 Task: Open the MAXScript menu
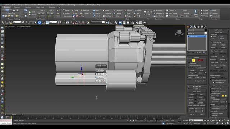coord(90,5)
